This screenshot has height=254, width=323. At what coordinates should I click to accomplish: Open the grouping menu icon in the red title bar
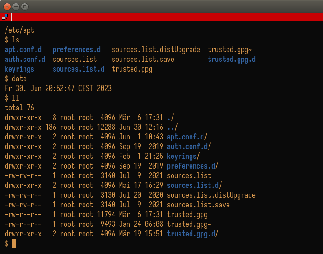(5, 17)
